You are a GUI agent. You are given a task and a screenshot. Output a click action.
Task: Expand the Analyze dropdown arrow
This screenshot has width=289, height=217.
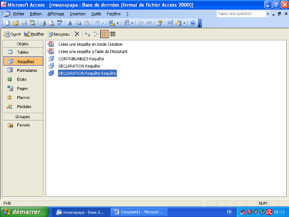pyautogui.click(x=132, y=23)
